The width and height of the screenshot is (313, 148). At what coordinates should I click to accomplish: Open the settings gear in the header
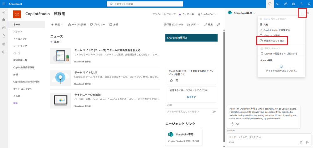point(293,4)
